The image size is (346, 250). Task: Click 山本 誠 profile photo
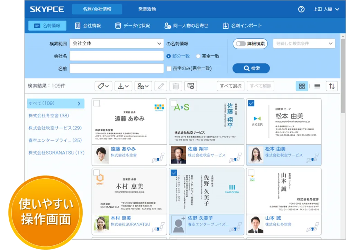(256, 224)
